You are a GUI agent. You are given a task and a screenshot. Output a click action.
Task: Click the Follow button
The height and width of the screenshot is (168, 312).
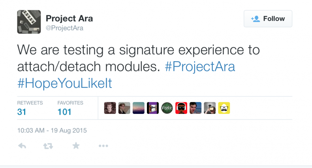[x=268, y=19]
